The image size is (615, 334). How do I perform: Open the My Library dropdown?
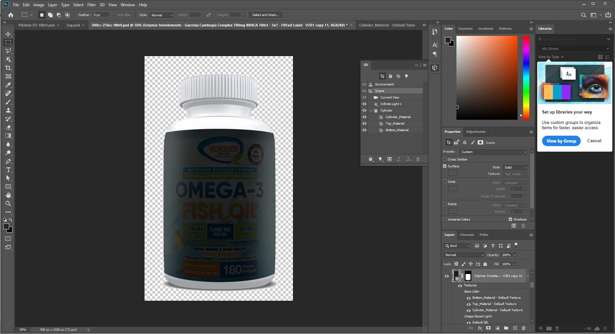574,49
